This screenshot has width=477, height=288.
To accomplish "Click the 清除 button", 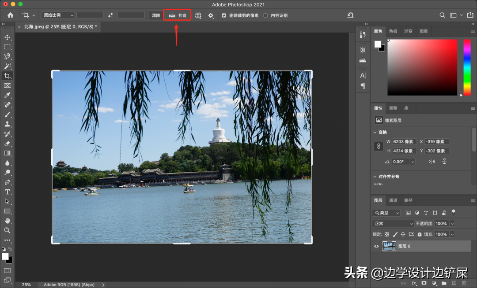I will 156,15.
